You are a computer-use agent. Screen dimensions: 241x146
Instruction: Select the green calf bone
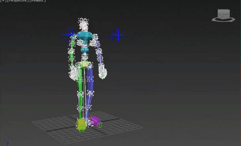[x=80, y=104]
